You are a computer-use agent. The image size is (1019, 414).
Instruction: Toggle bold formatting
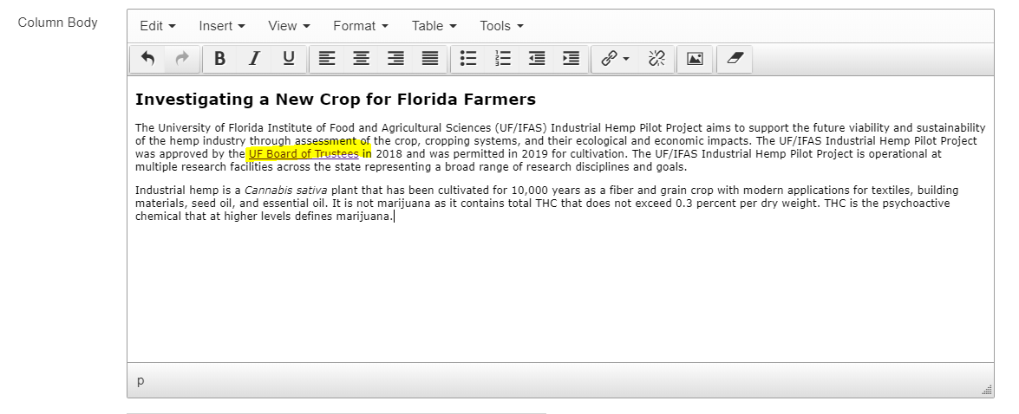tap(219, 59)
